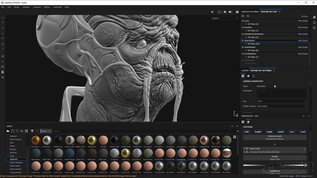Toggle the color channel button
The width and height of the screenshot is (317, 178).
tap(247, 132)
